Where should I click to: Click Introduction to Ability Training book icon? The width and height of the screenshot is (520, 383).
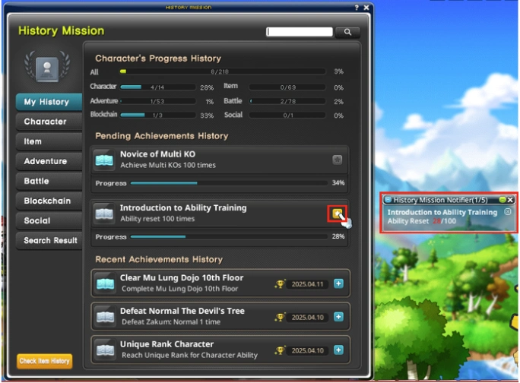(x=104, y=214)
